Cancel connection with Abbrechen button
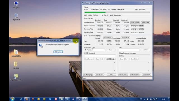Image resolution: width=179 pixels, height=101 pixels. [58, 52]
